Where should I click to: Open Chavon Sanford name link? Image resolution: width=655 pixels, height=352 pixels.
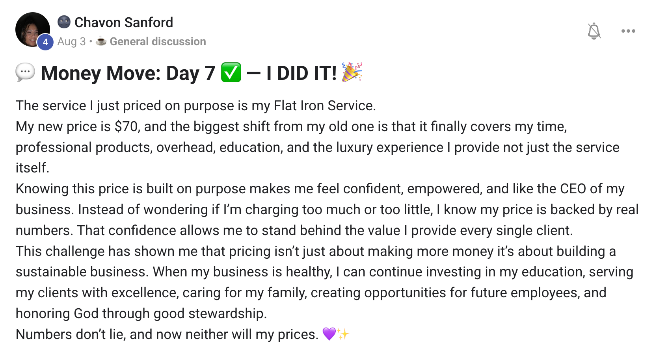(124, 22)
